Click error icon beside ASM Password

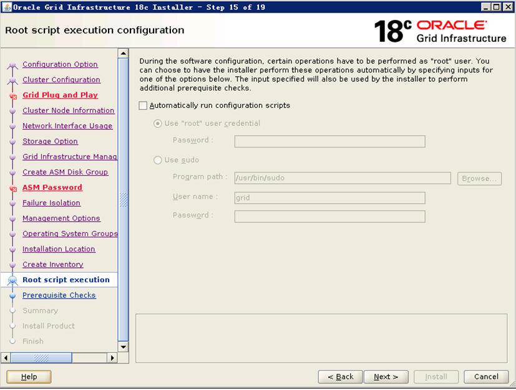[x=13, y=189]
